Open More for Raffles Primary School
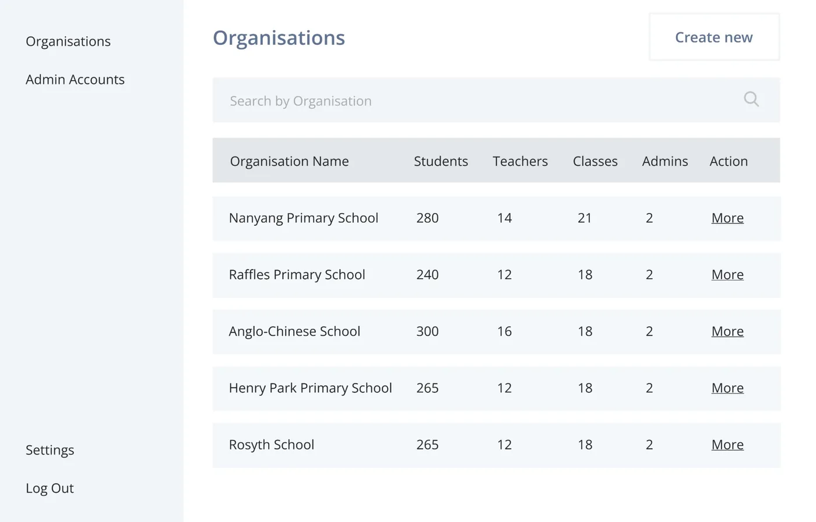The image size is (816, 522). tap(727, 274)
